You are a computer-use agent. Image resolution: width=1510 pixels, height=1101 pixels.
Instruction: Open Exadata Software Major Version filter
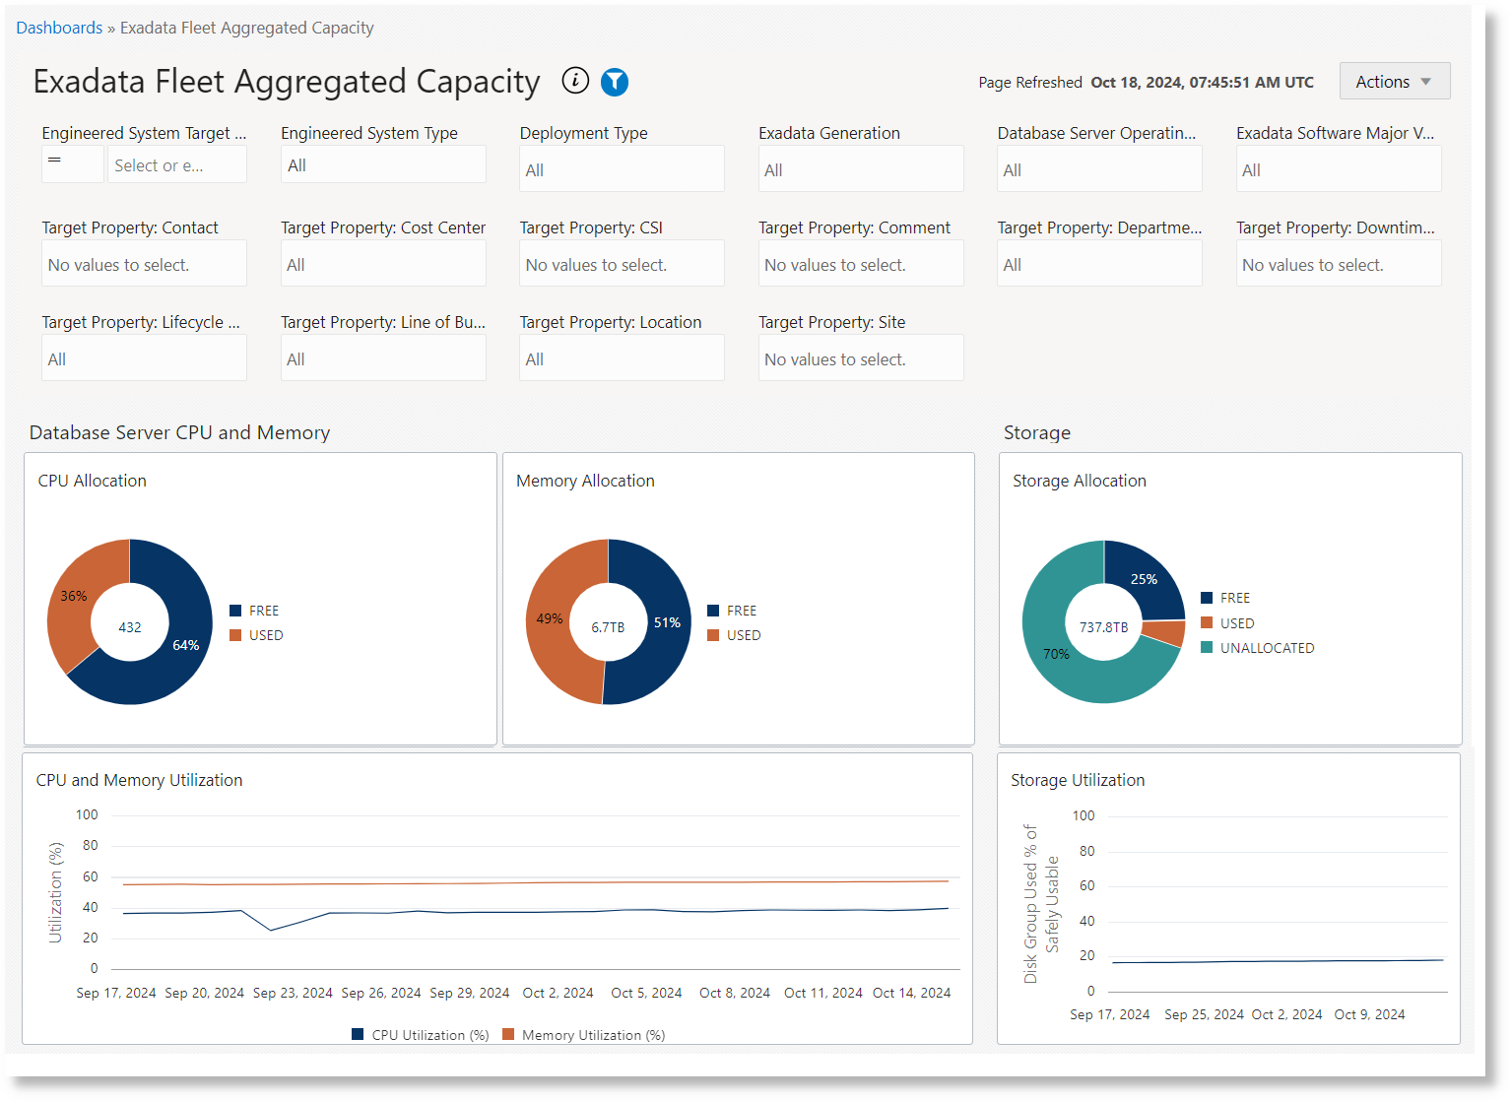coord(1339,168)
